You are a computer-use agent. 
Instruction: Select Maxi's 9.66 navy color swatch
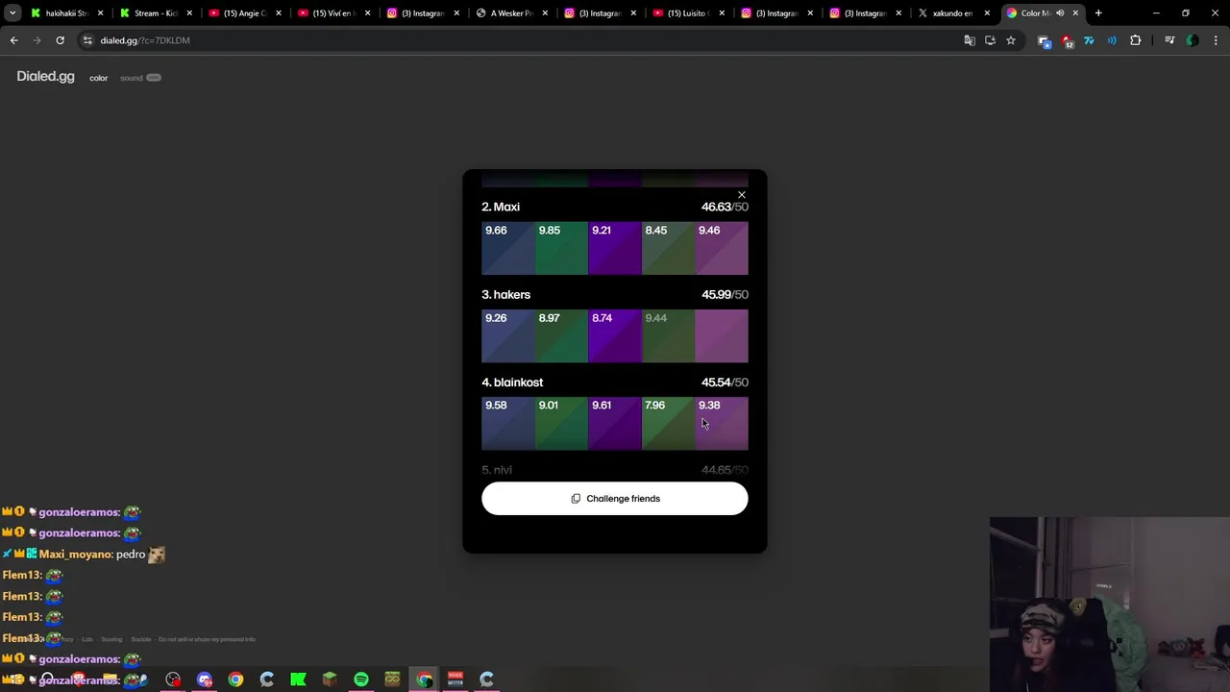(508, 248)
